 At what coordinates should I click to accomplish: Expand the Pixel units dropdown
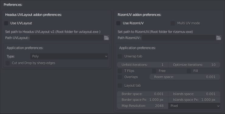point(194,106)
